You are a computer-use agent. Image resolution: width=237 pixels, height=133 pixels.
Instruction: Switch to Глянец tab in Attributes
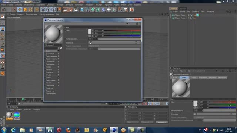[193, 78]
